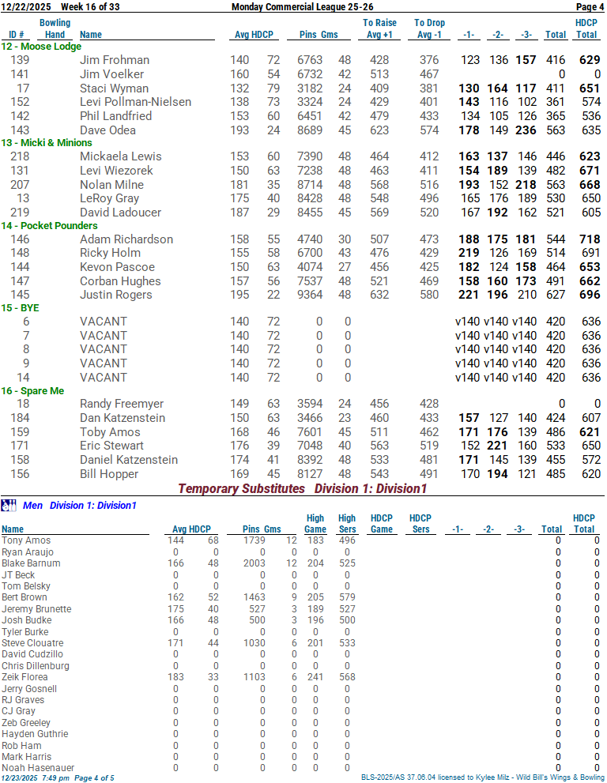Click the name Kevon Pascoe

tap(118, 267)
